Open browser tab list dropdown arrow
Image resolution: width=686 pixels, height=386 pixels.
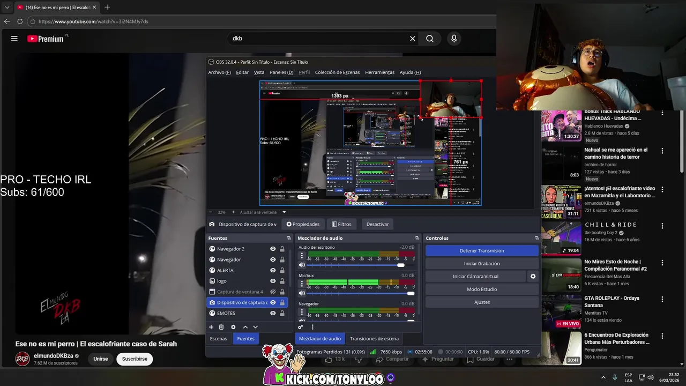(x=7, y=8)
